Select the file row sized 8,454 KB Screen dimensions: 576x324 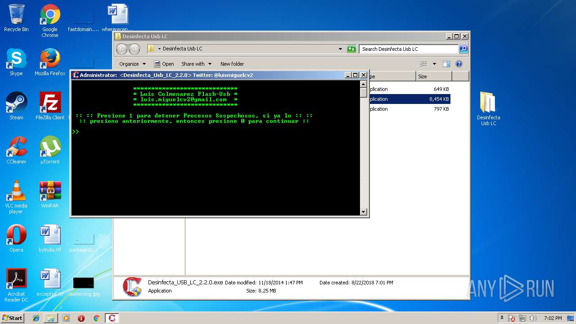[x=409, y=99]
